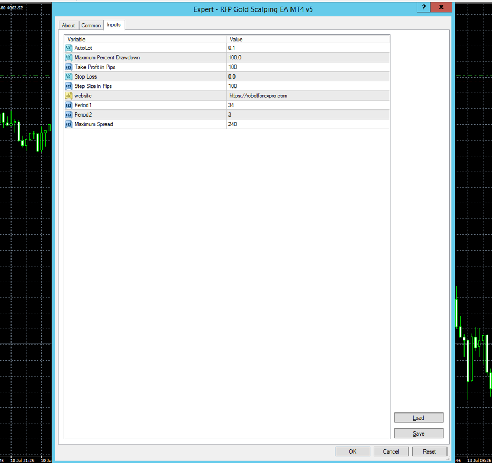
Task: Click the Maximum Spread row icon
Action: [x=69, y=124]
